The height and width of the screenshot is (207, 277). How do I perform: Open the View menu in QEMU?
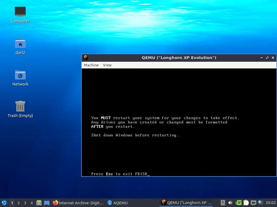(x=107, y=65)
